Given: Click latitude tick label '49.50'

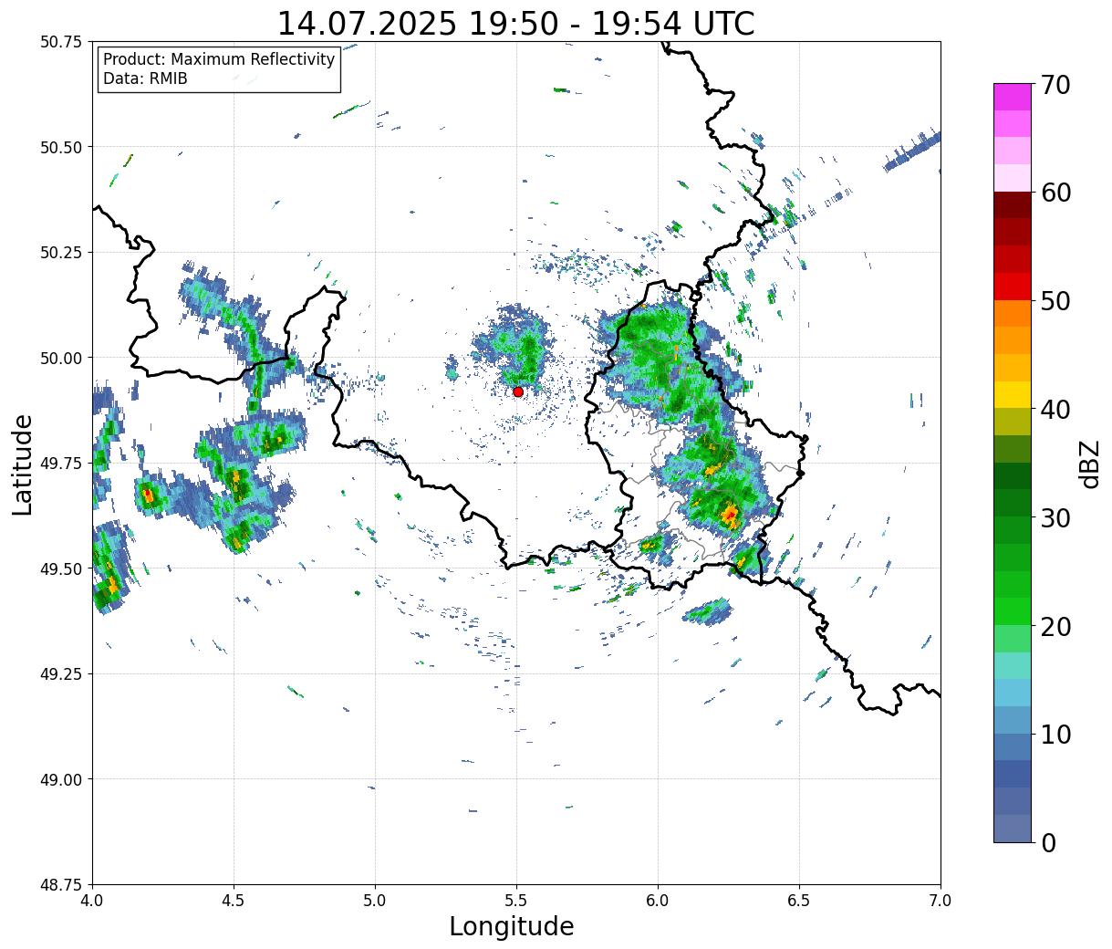Looking at the screenshot, I should (64, 568).
